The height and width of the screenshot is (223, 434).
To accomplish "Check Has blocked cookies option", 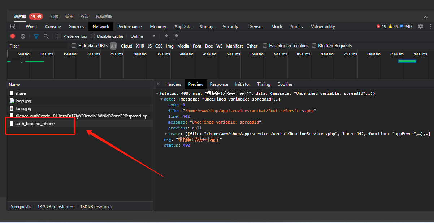I will tap(265, 45).
